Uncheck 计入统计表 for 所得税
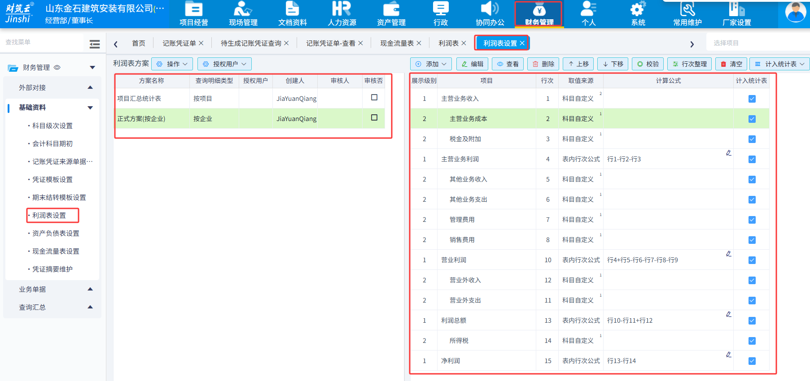This screenshot has width=810, height=381. [x=752, y=341]
